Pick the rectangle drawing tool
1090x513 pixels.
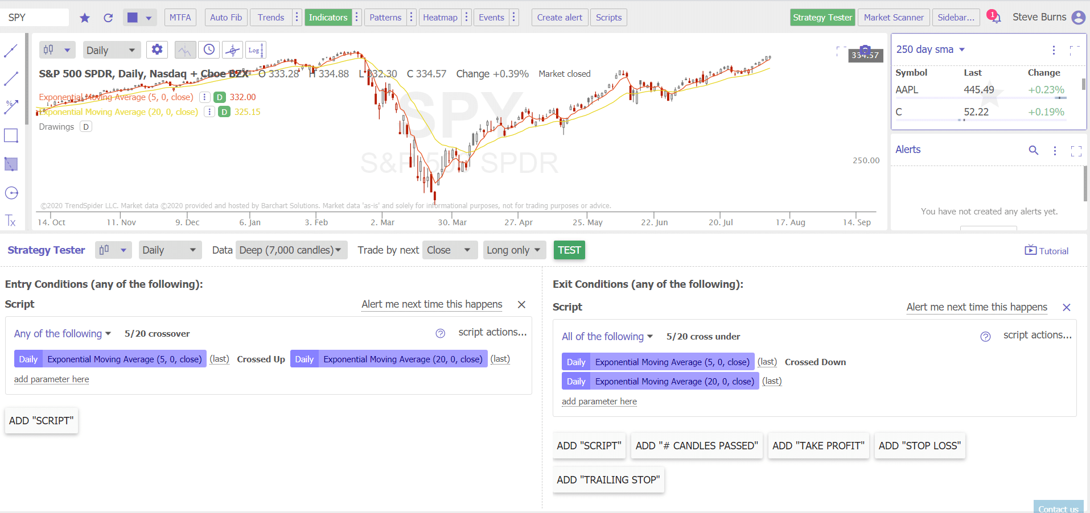(11, 135)
